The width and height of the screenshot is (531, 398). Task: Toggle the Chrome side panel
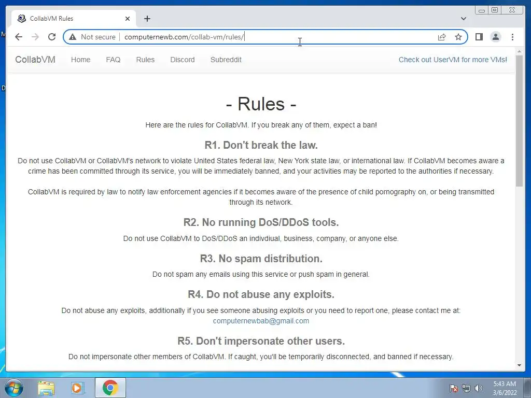point(479,37)
